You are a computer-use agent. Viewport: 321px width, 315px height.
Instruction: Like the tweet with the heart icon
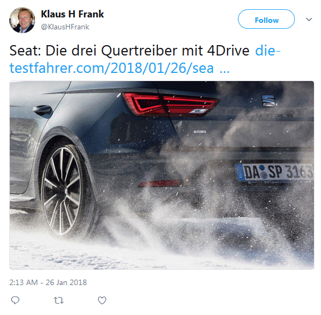pos(102,300)
